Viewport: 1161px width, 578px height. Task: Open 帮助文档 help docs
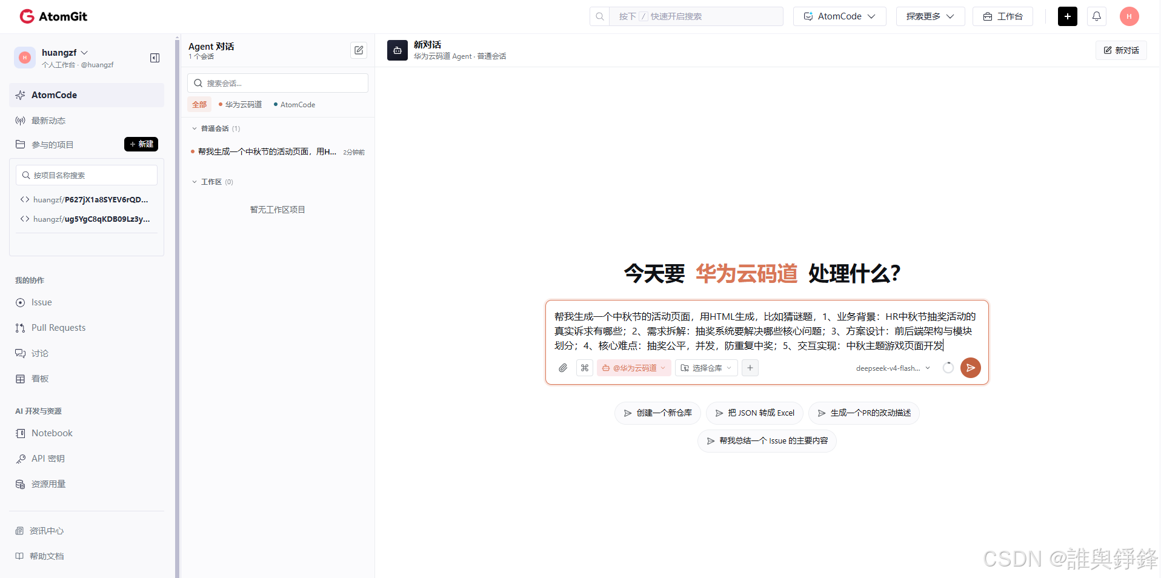coord(87,556)
